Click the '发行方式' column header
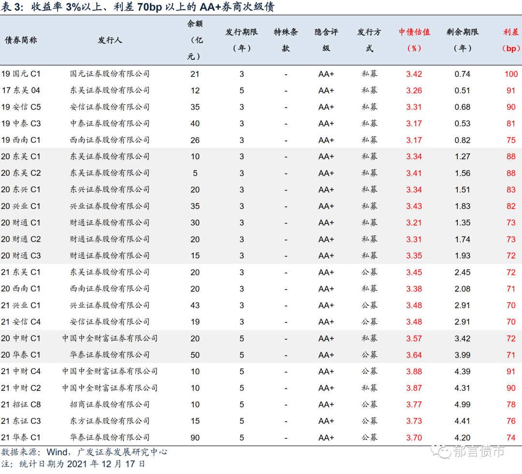This screenshot has height=474, width=522. (369, 40)
